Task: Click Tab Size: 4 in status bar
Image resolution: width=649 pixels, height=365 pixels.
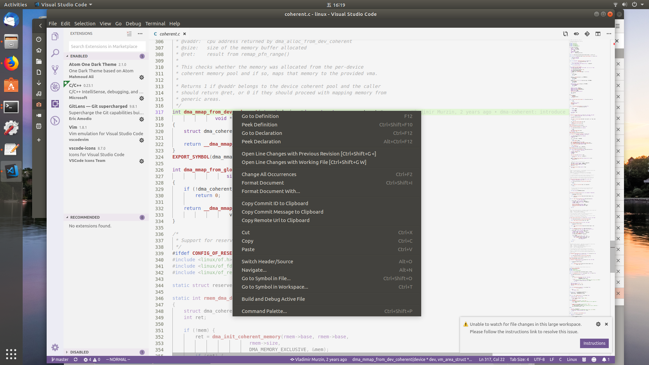Action: click(519, 360)
